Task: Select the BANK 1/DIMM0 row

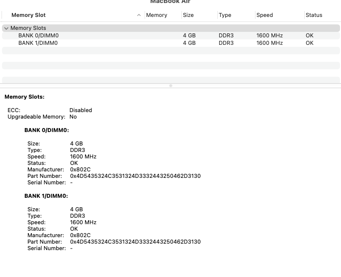Action: (171, 43)
